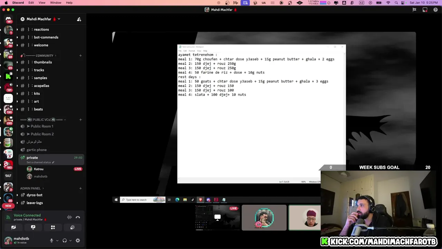
Task: Open the 9AF server icon
Action: (x=8, y=176)
